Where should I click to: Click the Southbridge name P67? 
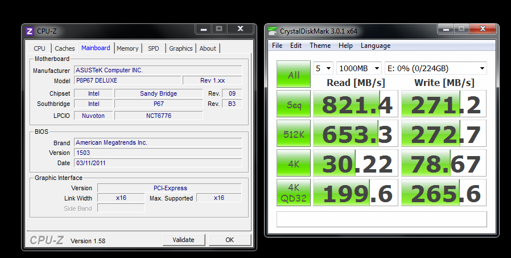pyautogui.click(x=158, y=104)
